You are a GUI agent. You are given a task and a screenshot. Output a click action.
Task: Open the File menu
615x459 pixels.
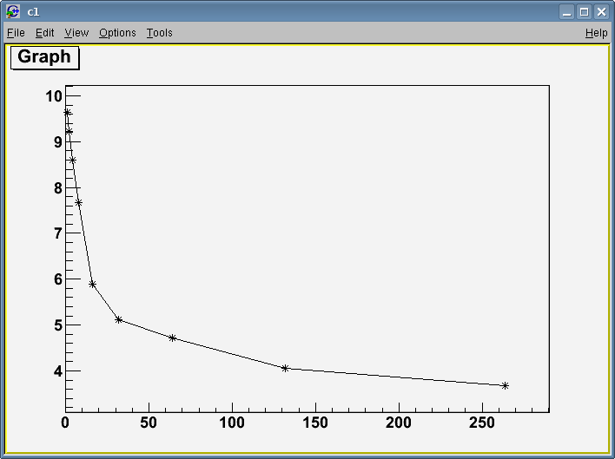(x=16, y=33)
